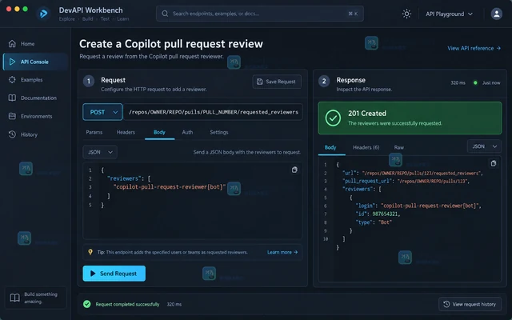Click the "Just now" response timestamp
The height and width of the screenshot is (320, 512).
(491, 83)
